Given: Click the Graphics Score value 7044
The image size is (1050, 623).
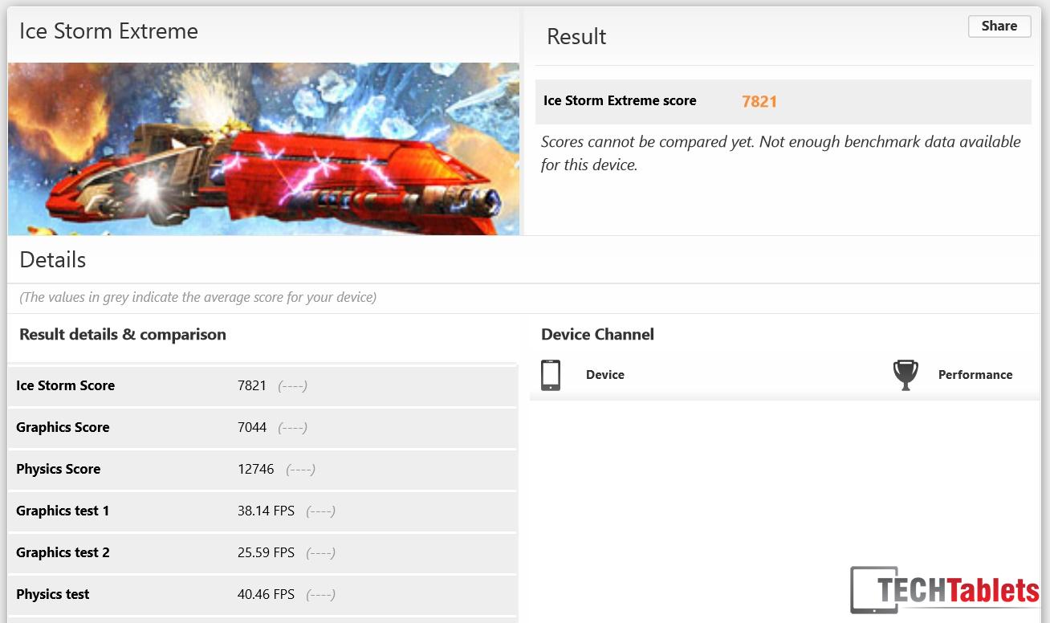Looking at the screenshot, I should [x=252, y=427].
